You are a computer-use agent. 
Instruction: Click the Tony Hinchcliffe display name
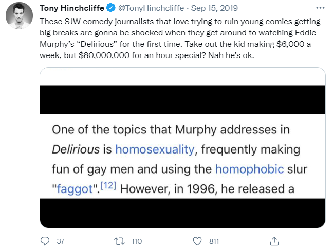72,8
